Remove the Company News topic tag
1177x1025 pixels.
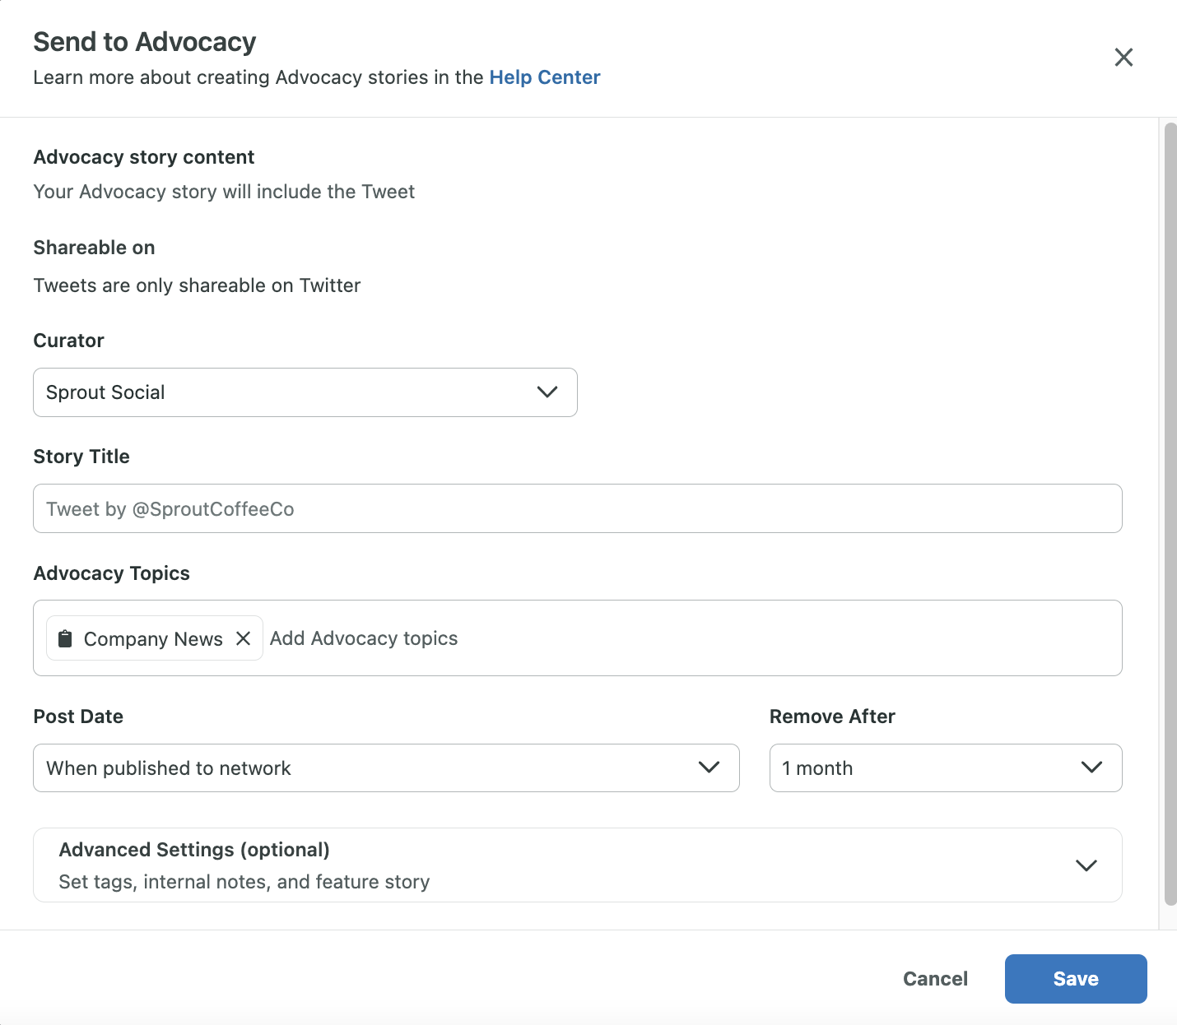243,638
